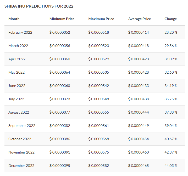Select the December 2022 row label
This screenshot has height=176, width=188.
(21, 166)
